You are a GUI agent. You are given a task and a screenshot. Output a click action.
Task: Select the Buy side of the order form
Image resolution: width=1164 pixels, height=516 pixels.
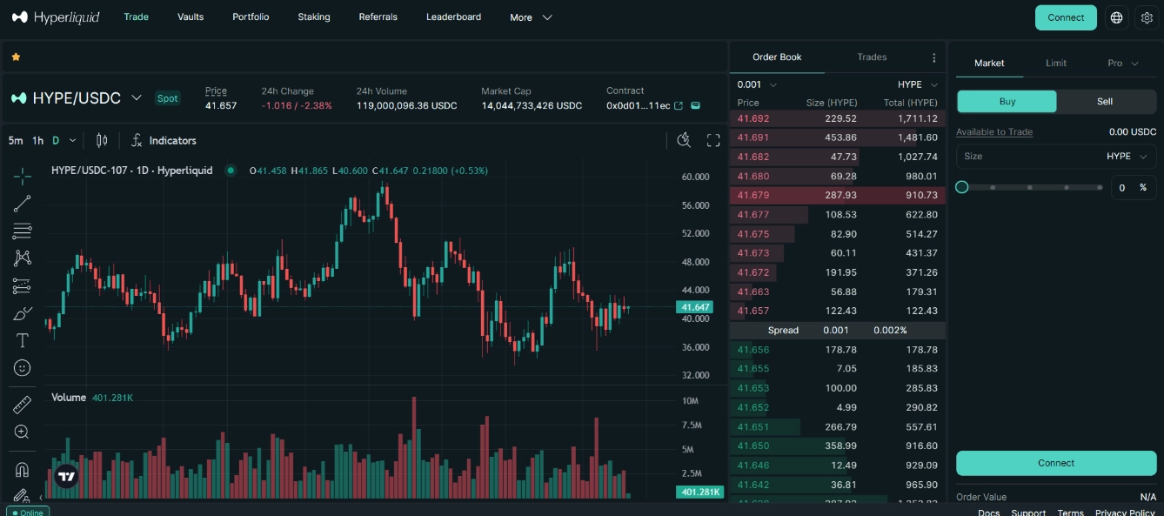click(x=1007, y=101)
